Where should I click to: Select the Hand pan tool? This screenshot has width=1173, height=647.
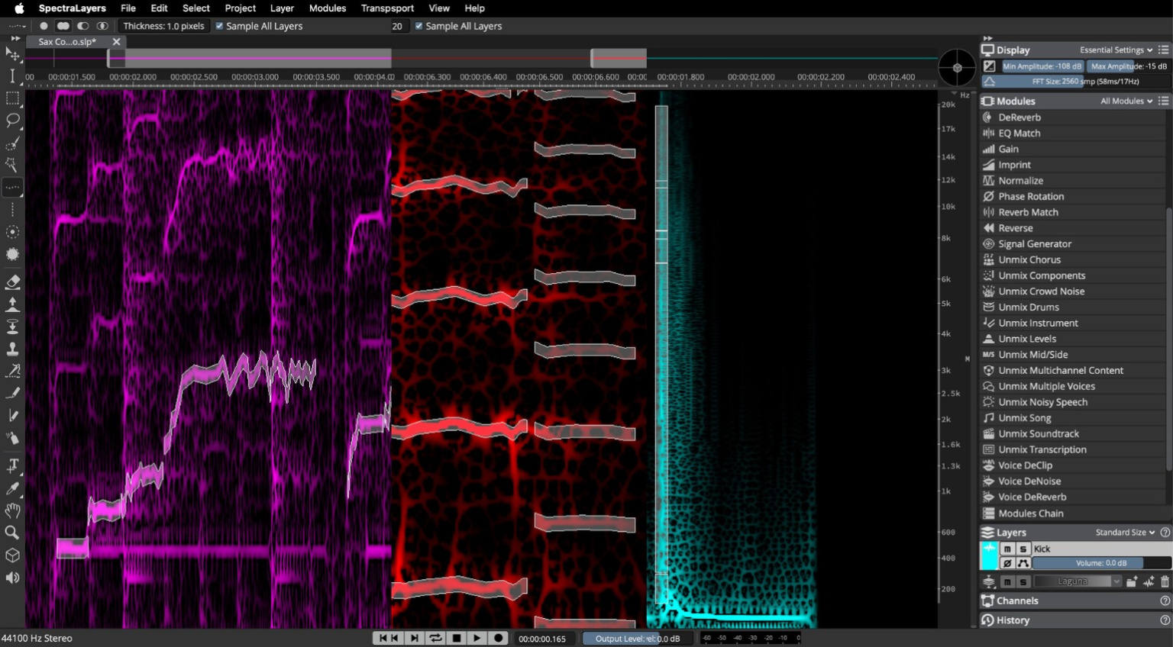coord(12,510)
